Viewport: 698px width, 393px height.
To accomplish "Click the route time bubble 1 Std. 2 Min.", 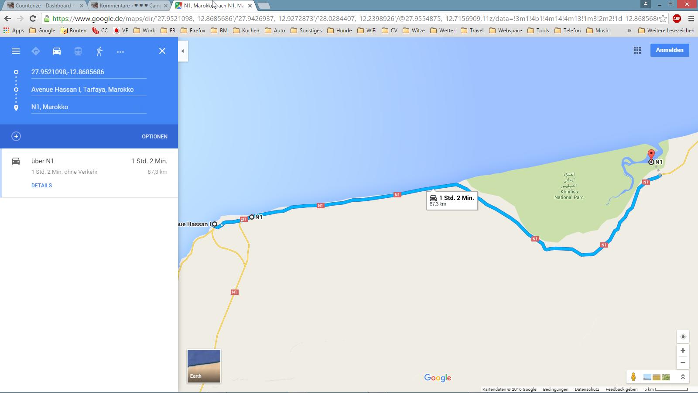I will pos(452,200).
